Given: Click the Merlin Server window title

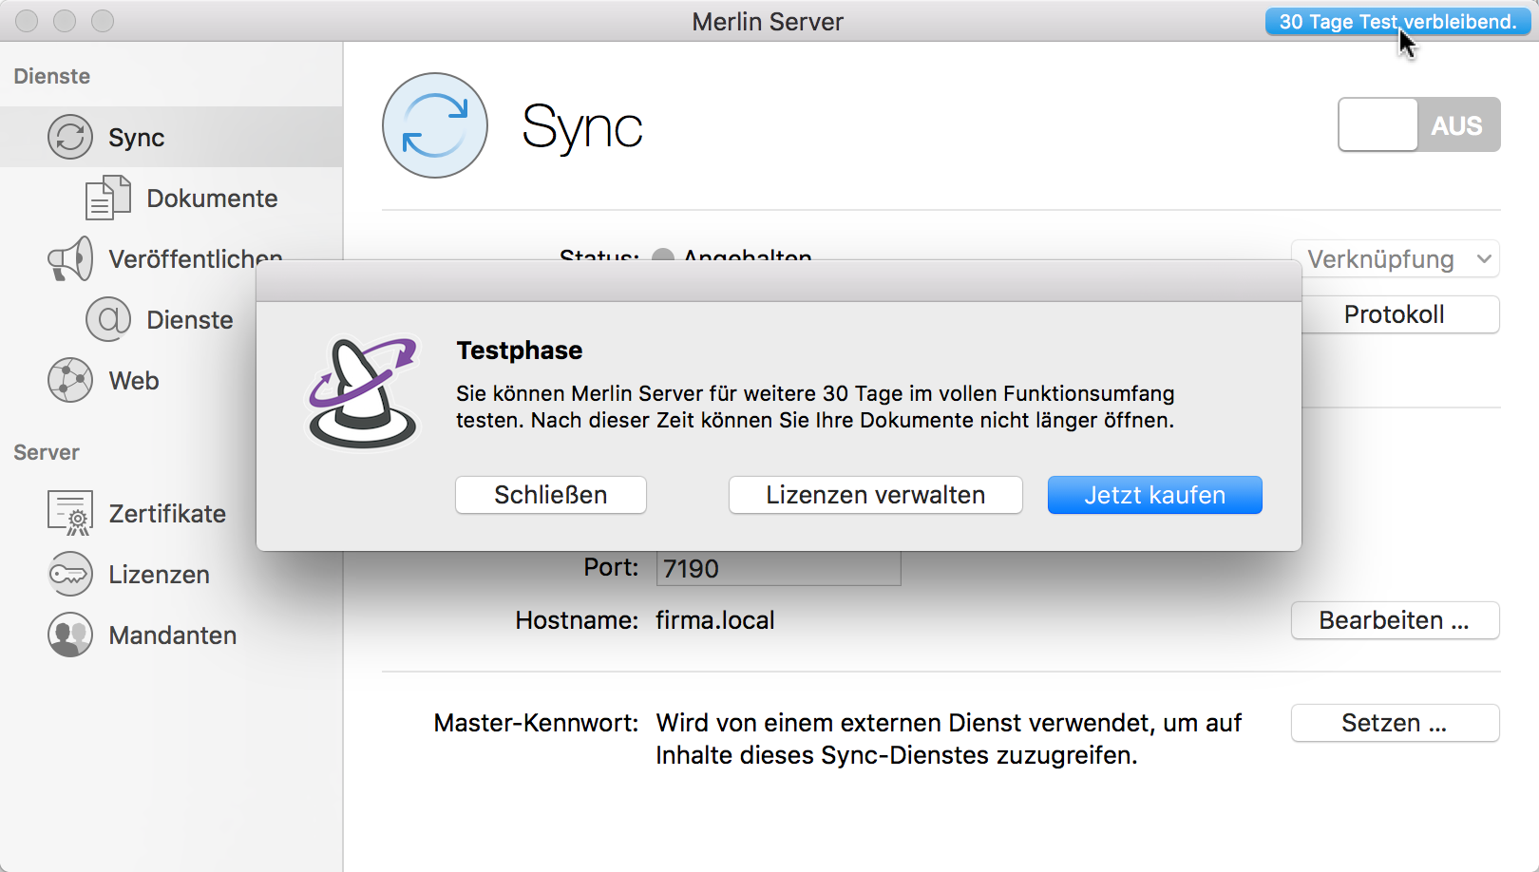Looking at the screenshot, I should pyautogui.click(x=768, y=22).
